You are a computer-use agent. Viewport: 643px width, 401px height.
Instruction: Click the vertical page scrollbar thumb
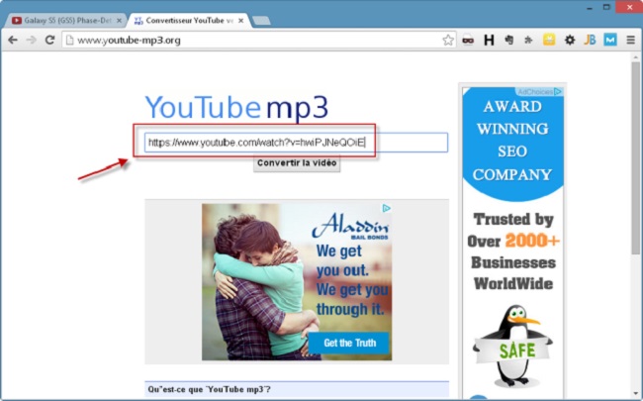click(636, 158)
